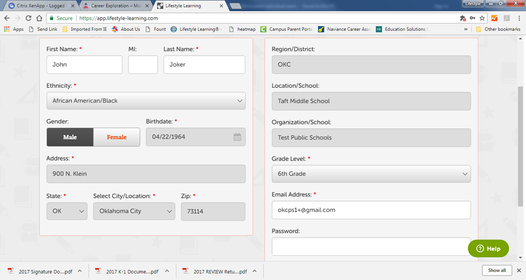Screen dimensions: 526x280
Task: Open the Chrome three-dot menu
Action: coord(519,18)
